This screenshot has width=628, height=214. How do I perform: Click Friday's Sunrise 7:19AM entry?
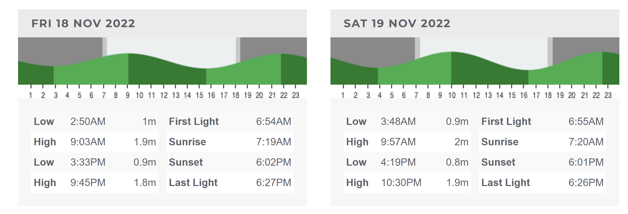230,142
